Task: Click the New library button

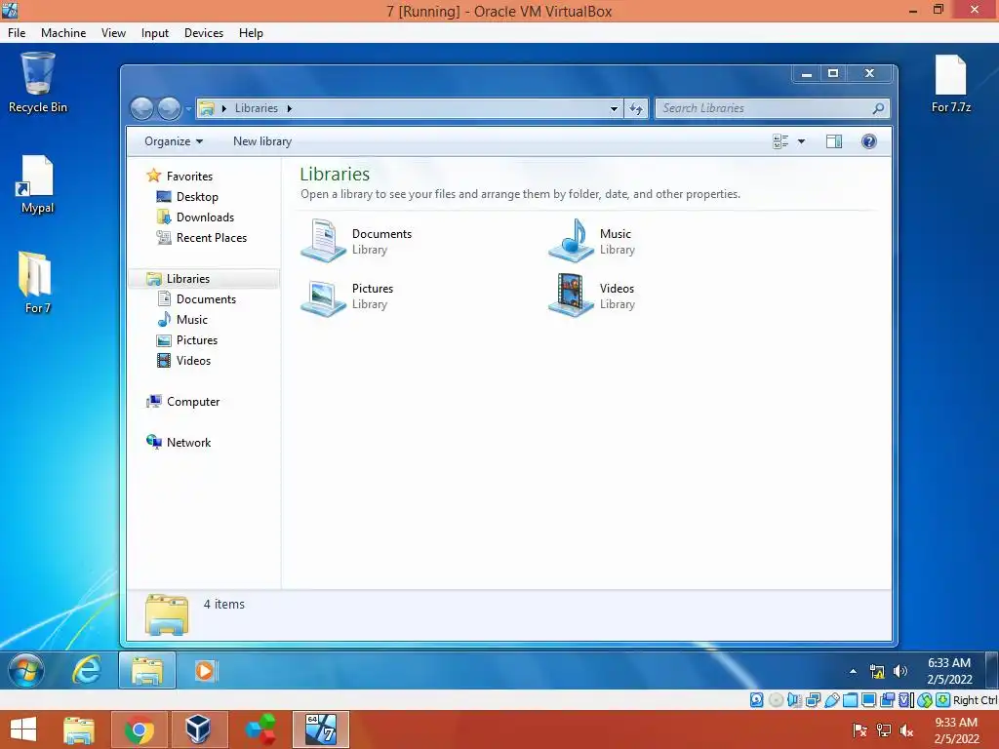Action: (x=262, y=141)
